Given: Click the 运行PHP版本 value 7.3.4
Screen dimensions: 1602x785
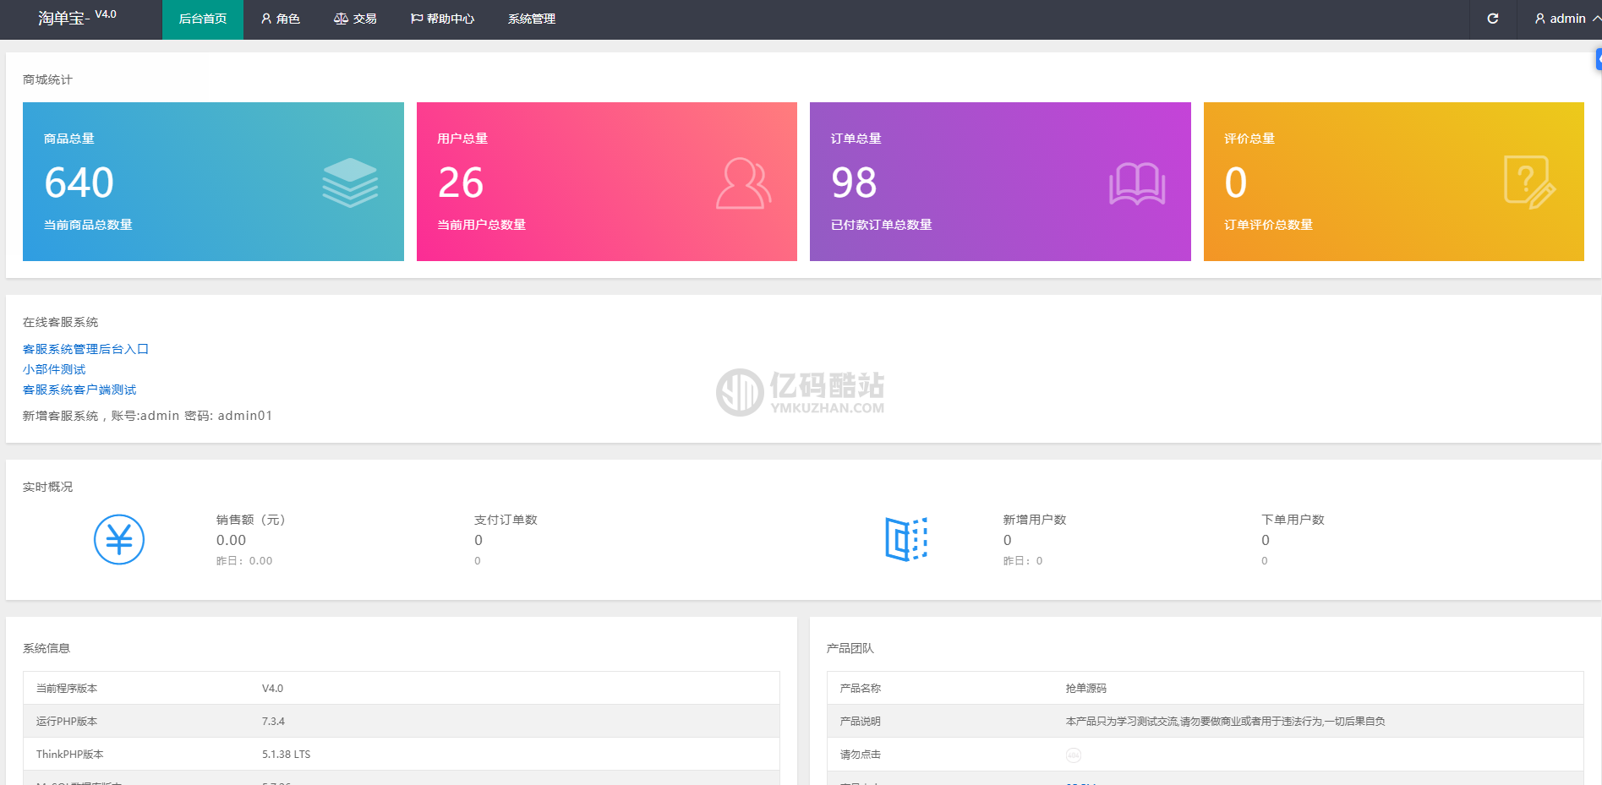Looking at the screenshot, I should pyautogui.click(x=273, y=721).
